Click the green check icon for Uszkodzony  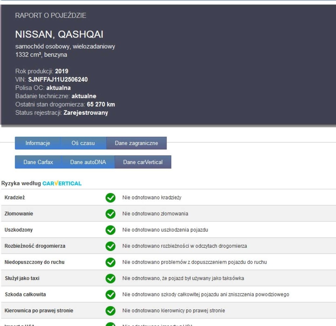coord(110,230)
